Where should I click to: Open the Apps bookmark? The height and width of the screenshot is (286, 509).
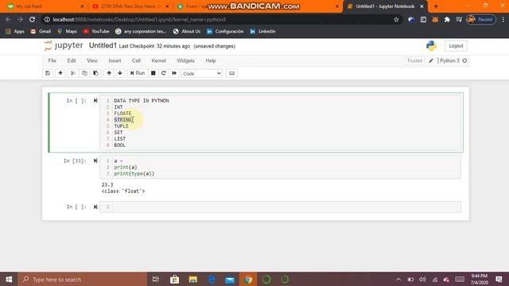click(15, 32)
